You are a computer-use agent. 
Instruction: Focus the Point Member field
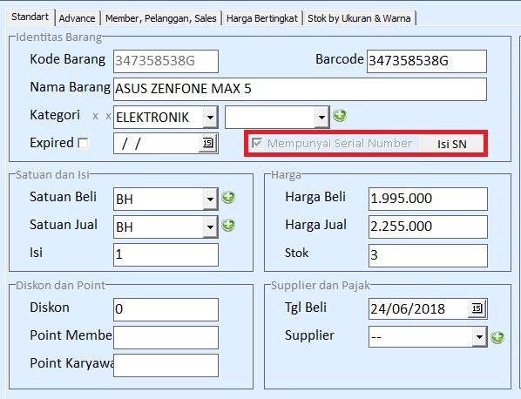166,337
